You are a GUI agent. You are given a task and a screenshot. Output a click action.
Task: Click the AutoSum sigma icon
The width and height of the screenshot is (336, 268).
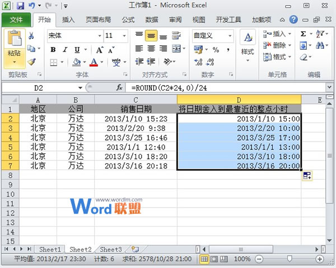click(304, 34)
